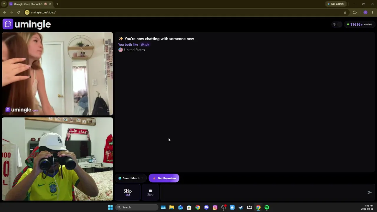Click the Get Premium button
This screenshot has height=212, width=377.
click(x=164, y=178)
